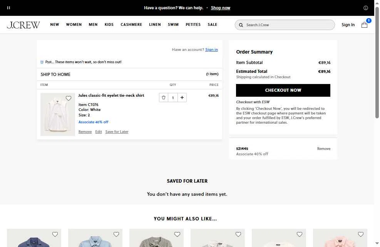This screenshot has height=247, width=380.
Task: Click the trash icon beside quantity
Action: click(x=164, y=97)
